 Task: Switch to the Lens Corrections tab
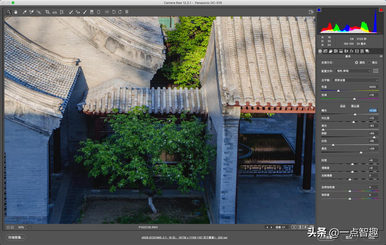[x=346, y=51]
